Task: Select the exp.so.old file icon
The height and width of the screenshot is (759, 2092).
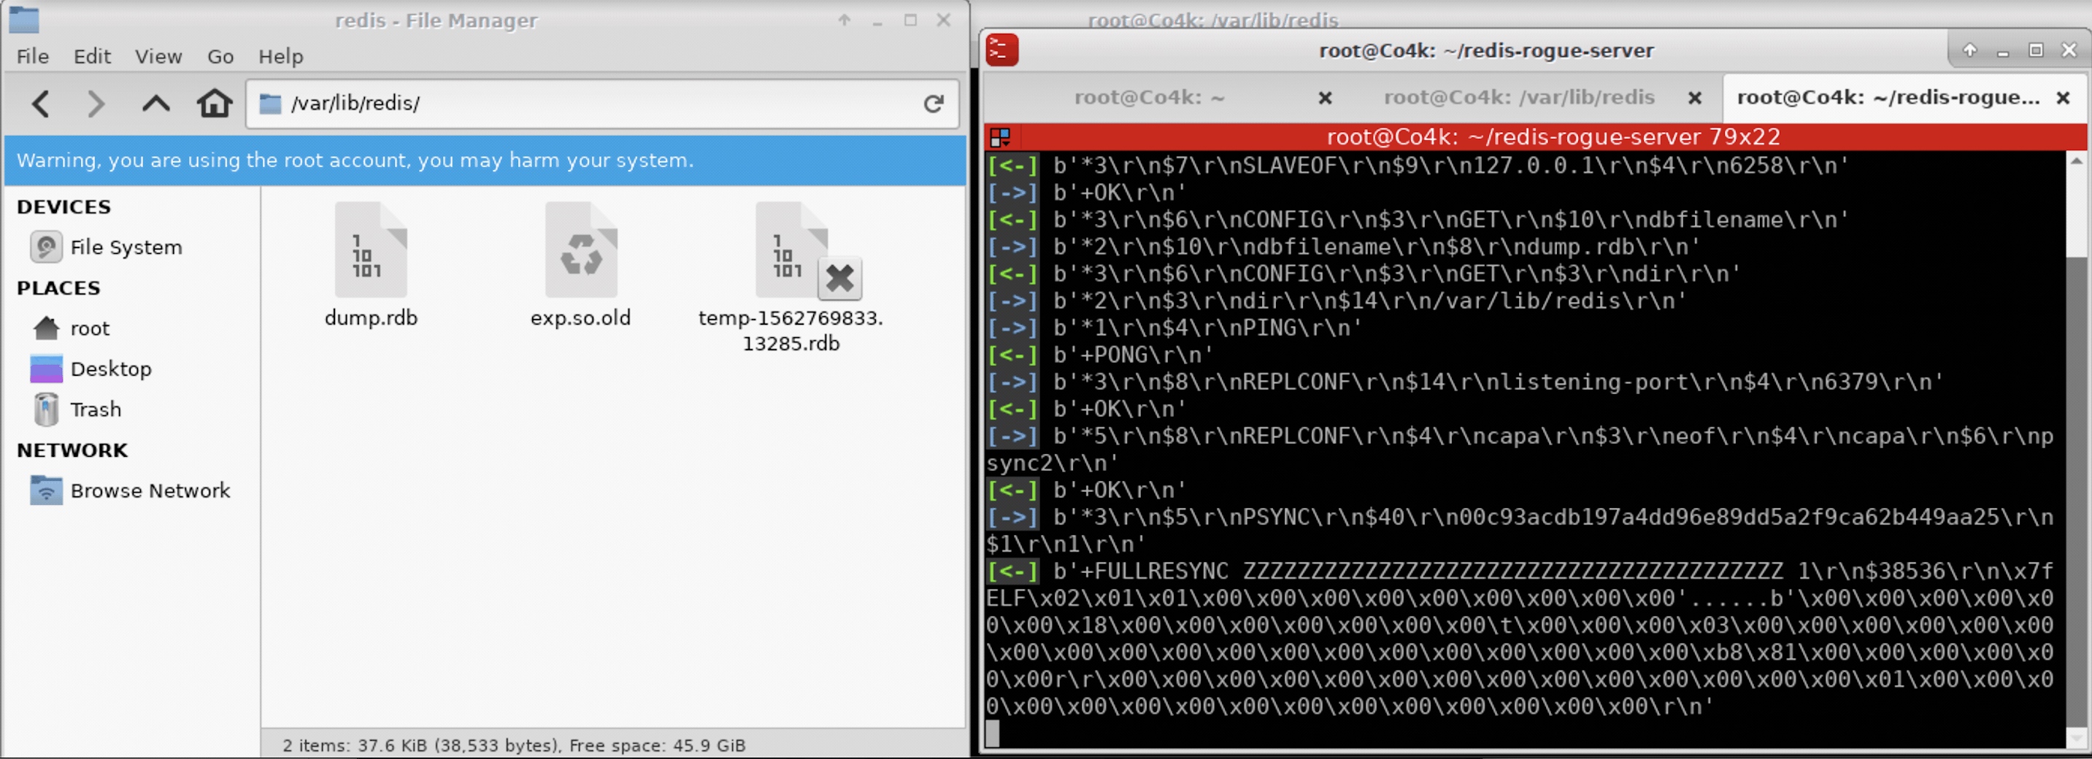Action: pyautogui.click(x=580, y=250)
